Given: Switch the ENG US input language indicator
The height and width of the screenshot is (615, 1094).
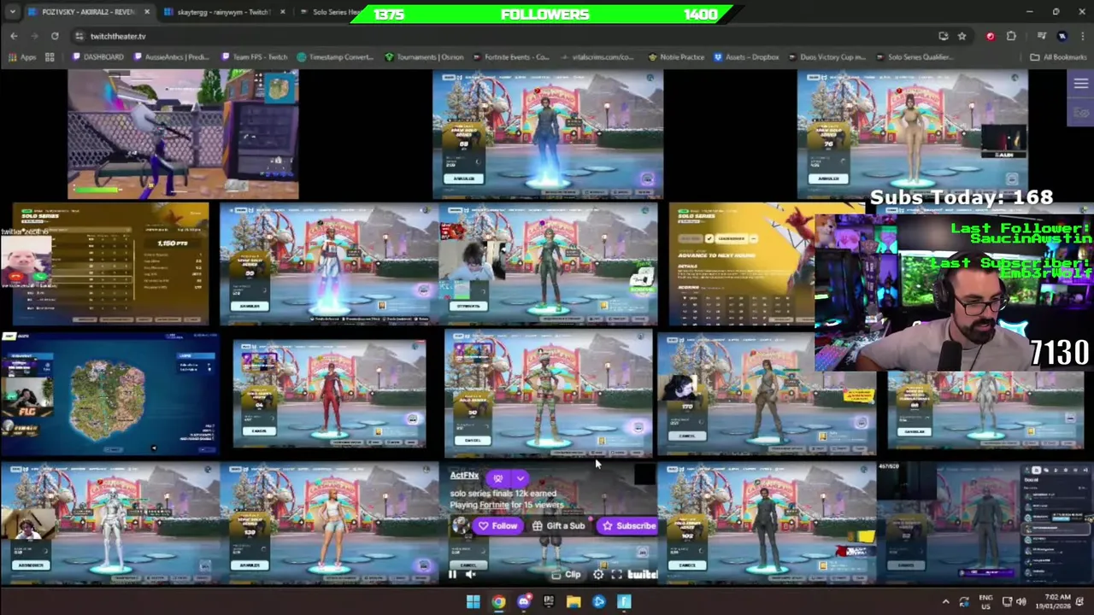Looking at the screenshot, I should click(x=985, y=601).
